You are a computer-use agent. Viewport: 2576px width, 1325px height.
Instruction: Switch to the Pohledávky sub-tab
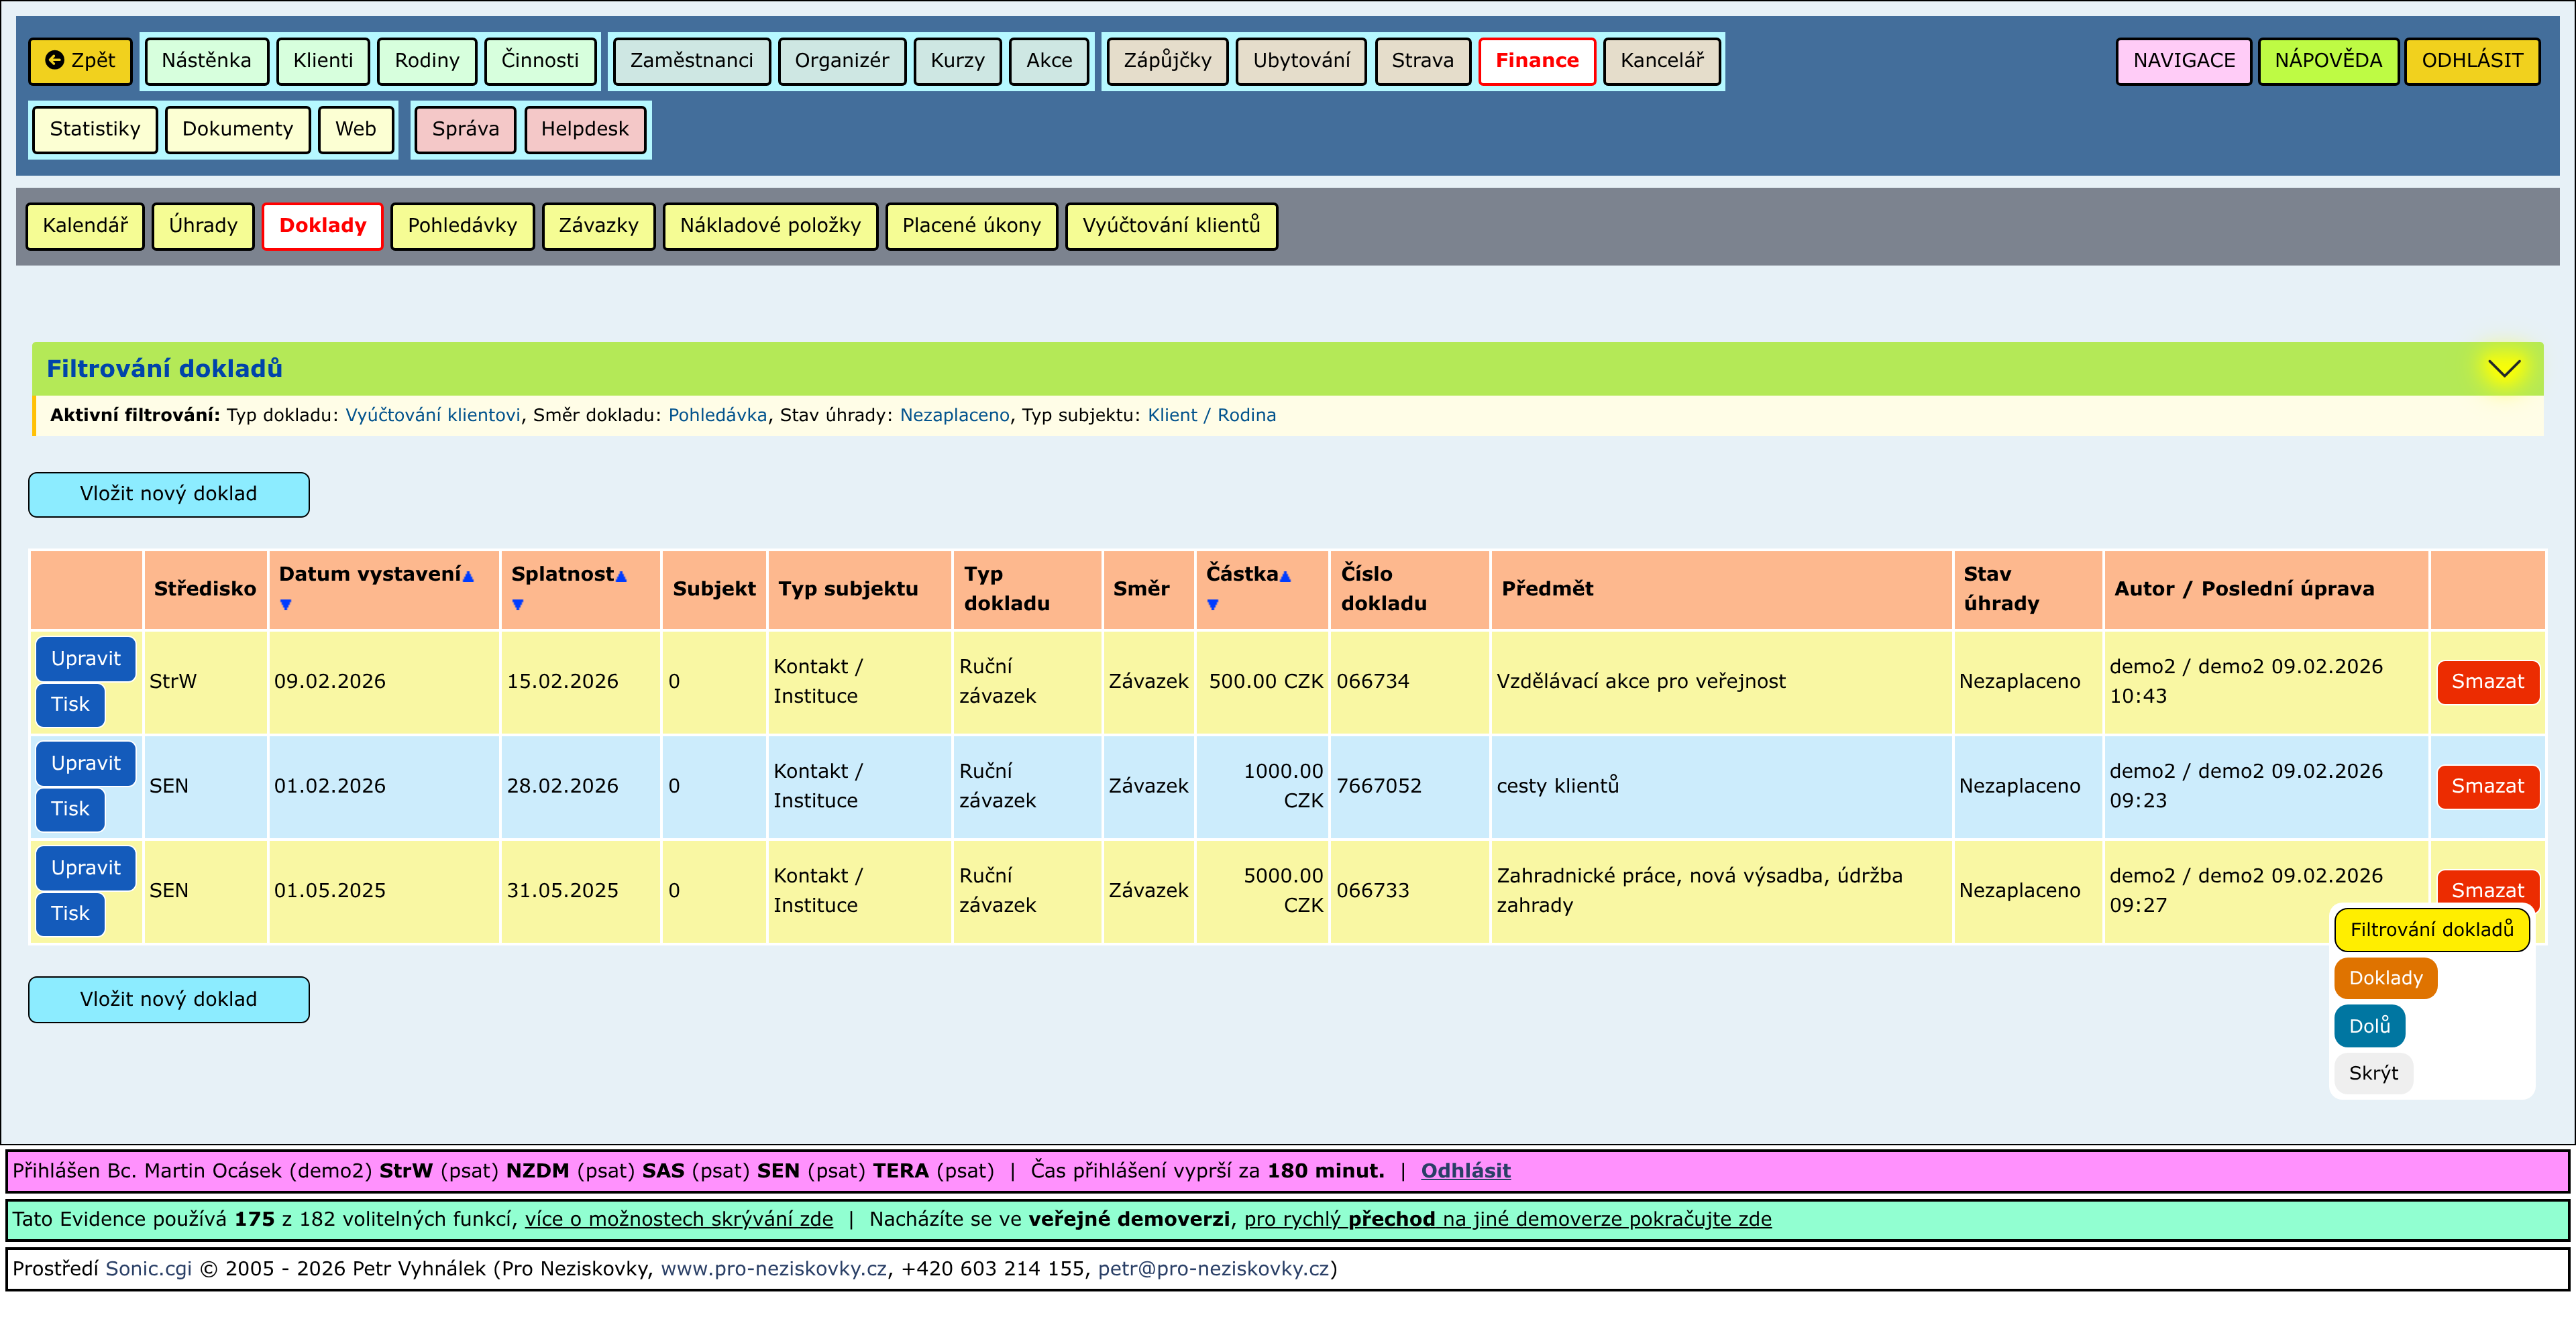(462, 226)
